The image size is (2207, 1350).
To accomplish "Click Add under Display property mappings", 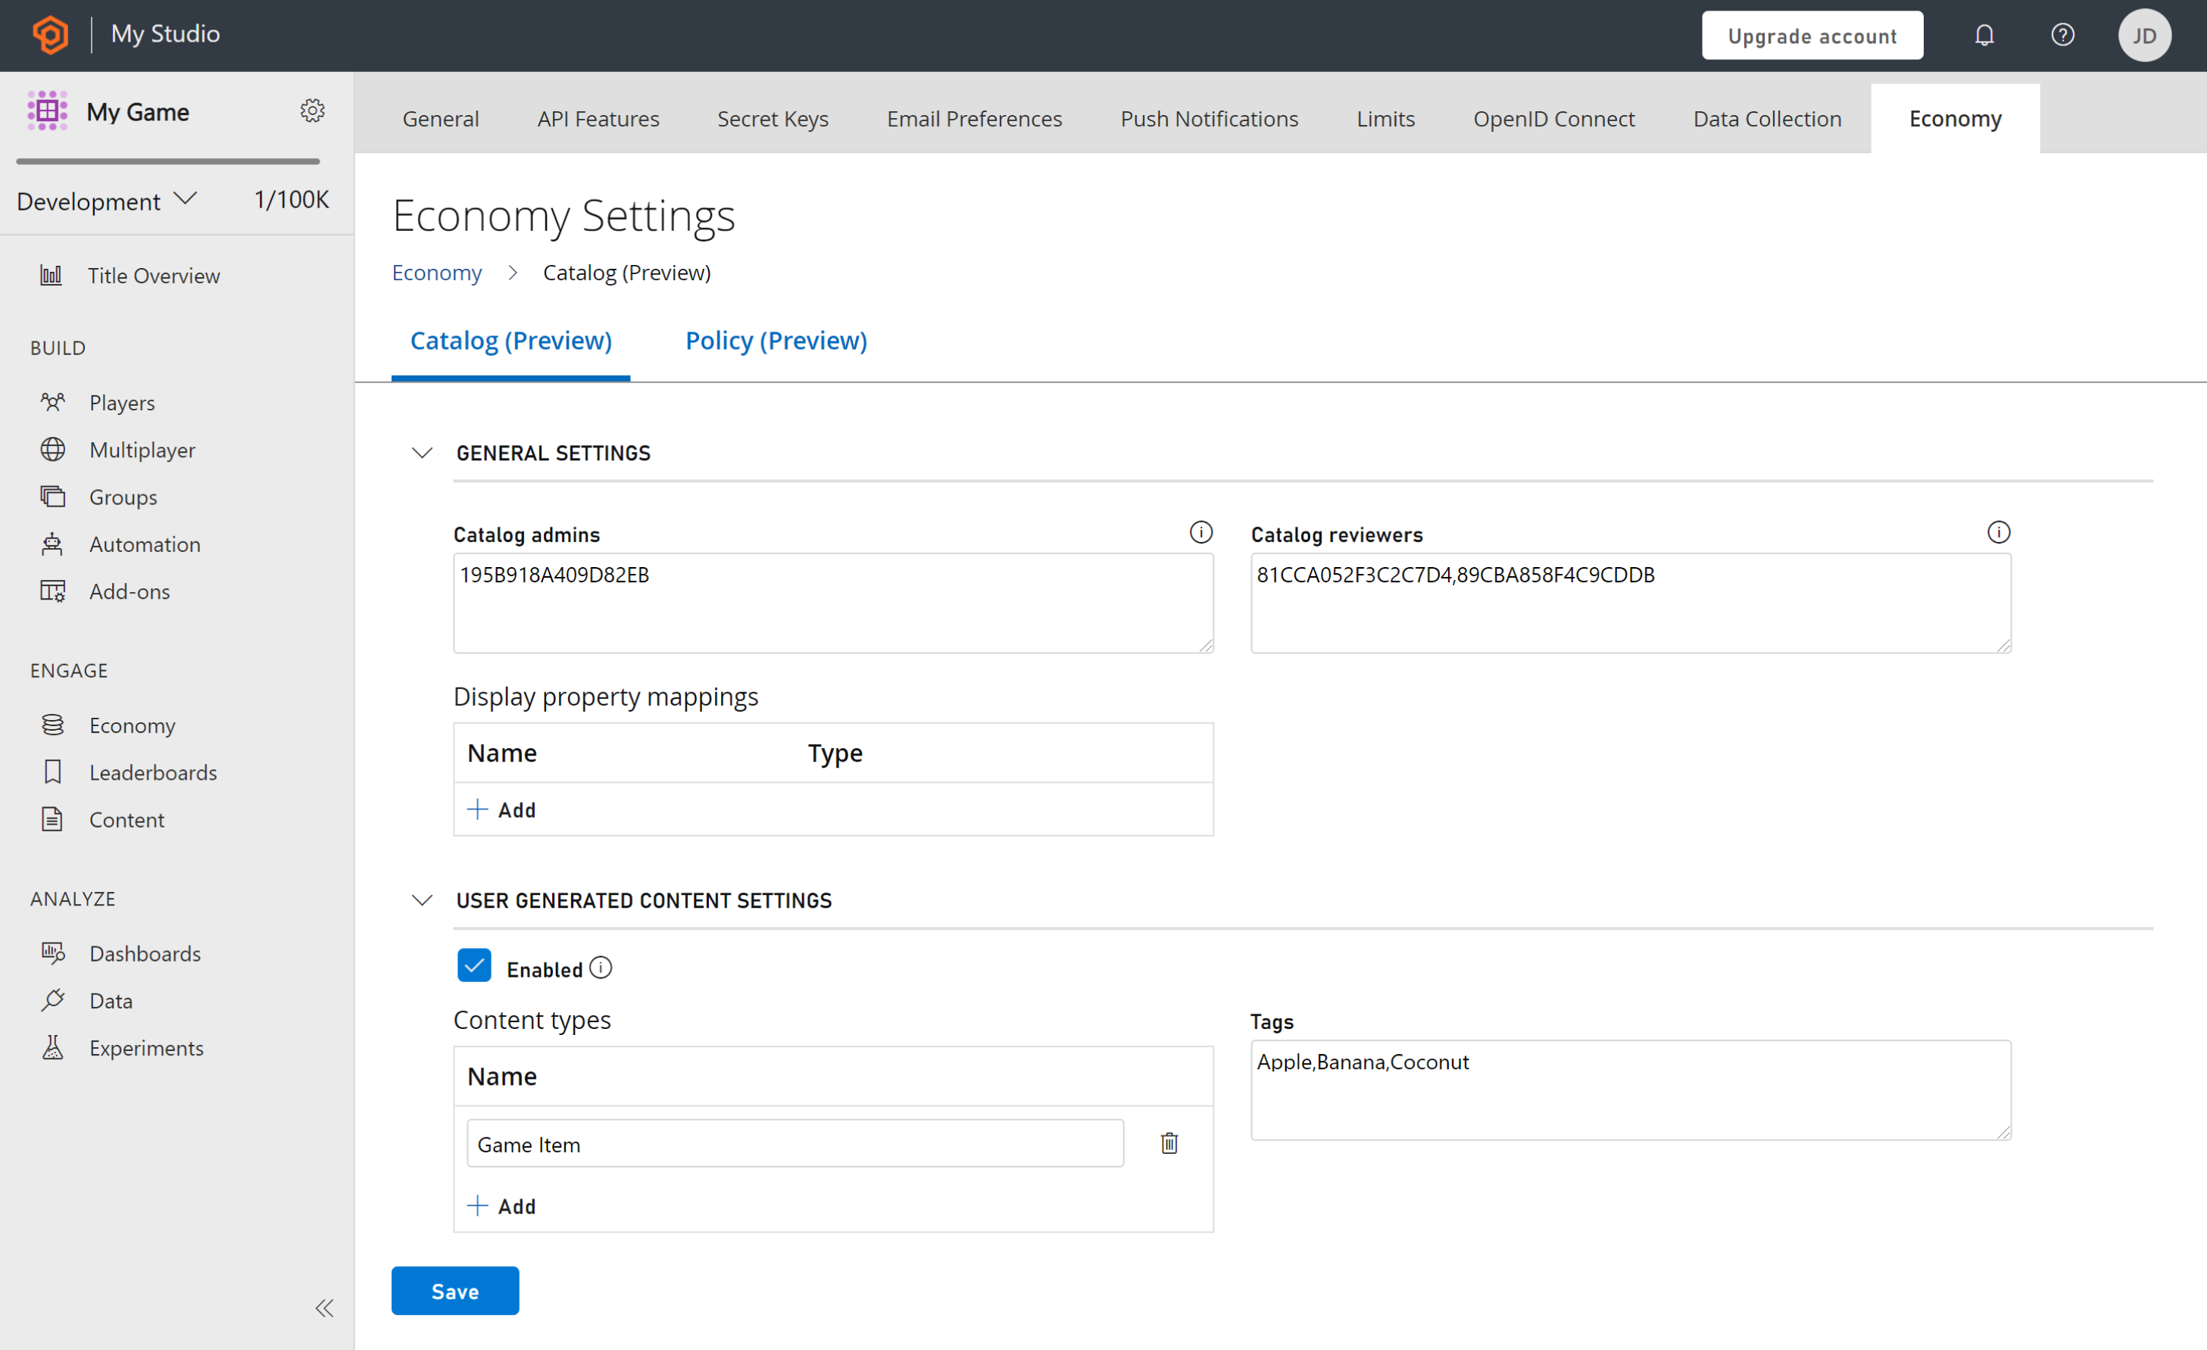I will 500,809.
